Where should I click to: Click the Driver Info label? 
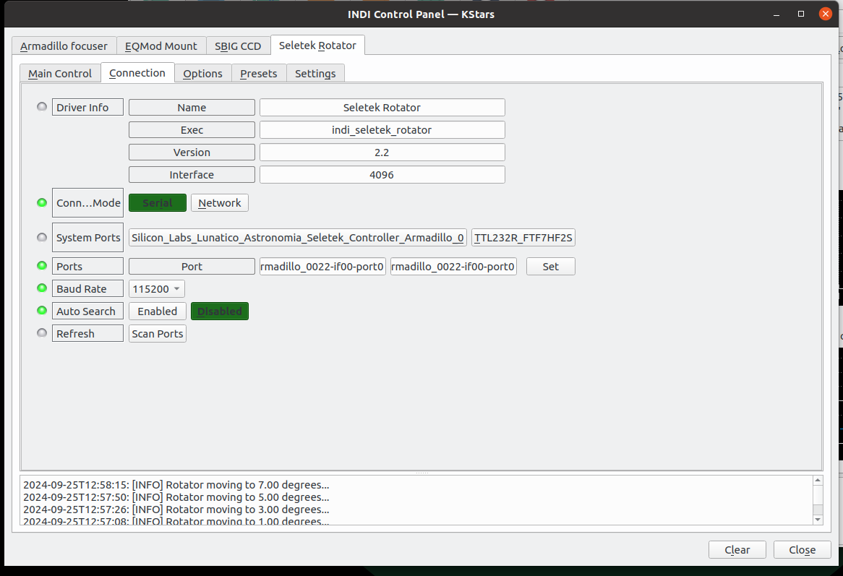[87, 108]
